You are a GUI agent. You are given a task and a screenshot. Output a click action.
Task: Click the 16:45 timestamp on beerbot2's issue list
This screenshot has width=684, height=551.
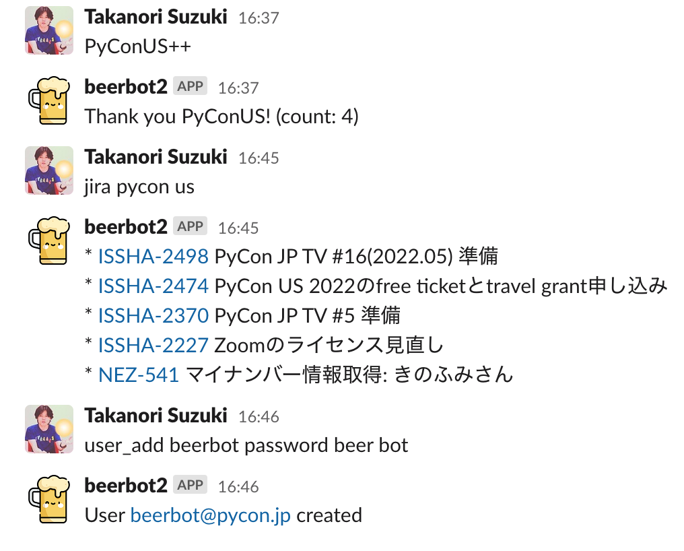(x=238, y=228)
